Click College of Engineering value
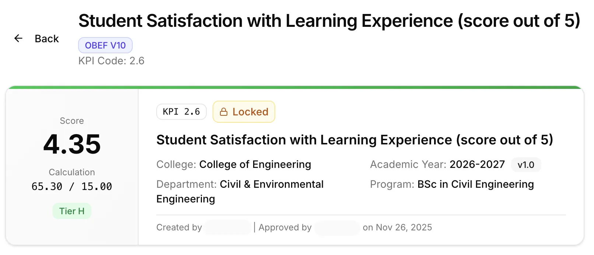Screen dimensions: 594x255 click(x=255, y=164)
